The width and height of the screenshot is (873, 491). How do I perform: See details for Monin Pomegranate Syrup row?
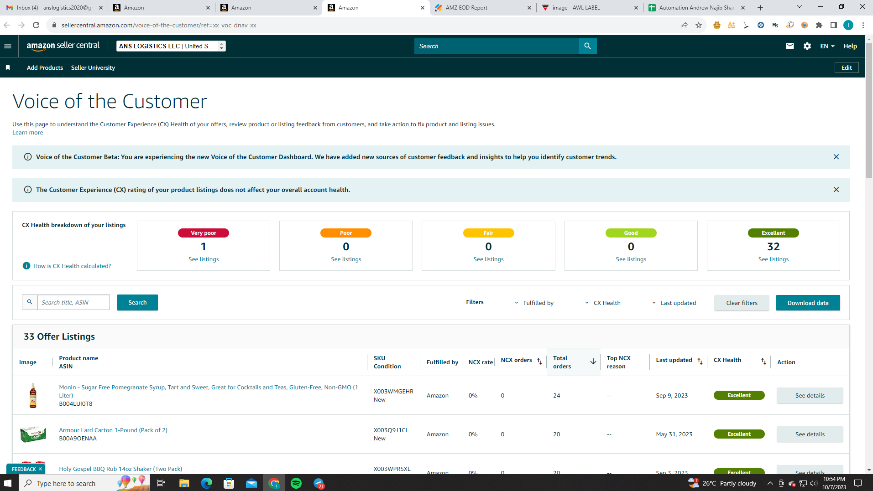tap(810, 395)
